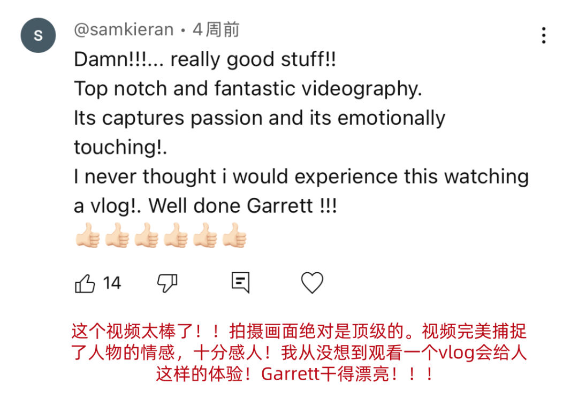Click the third thumbs-up emoji in the row

click(146, 235)
